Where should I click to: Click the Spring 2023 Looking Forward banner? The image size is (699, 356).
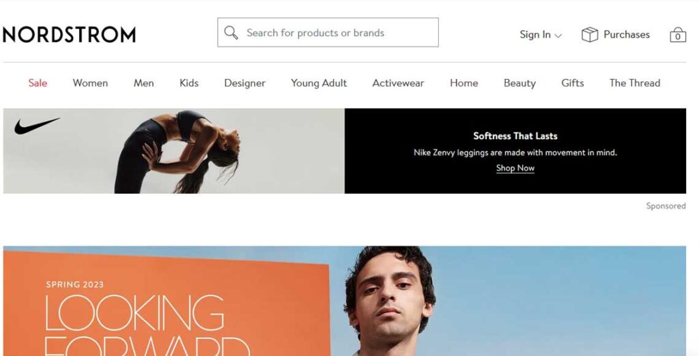click(345, 301)
